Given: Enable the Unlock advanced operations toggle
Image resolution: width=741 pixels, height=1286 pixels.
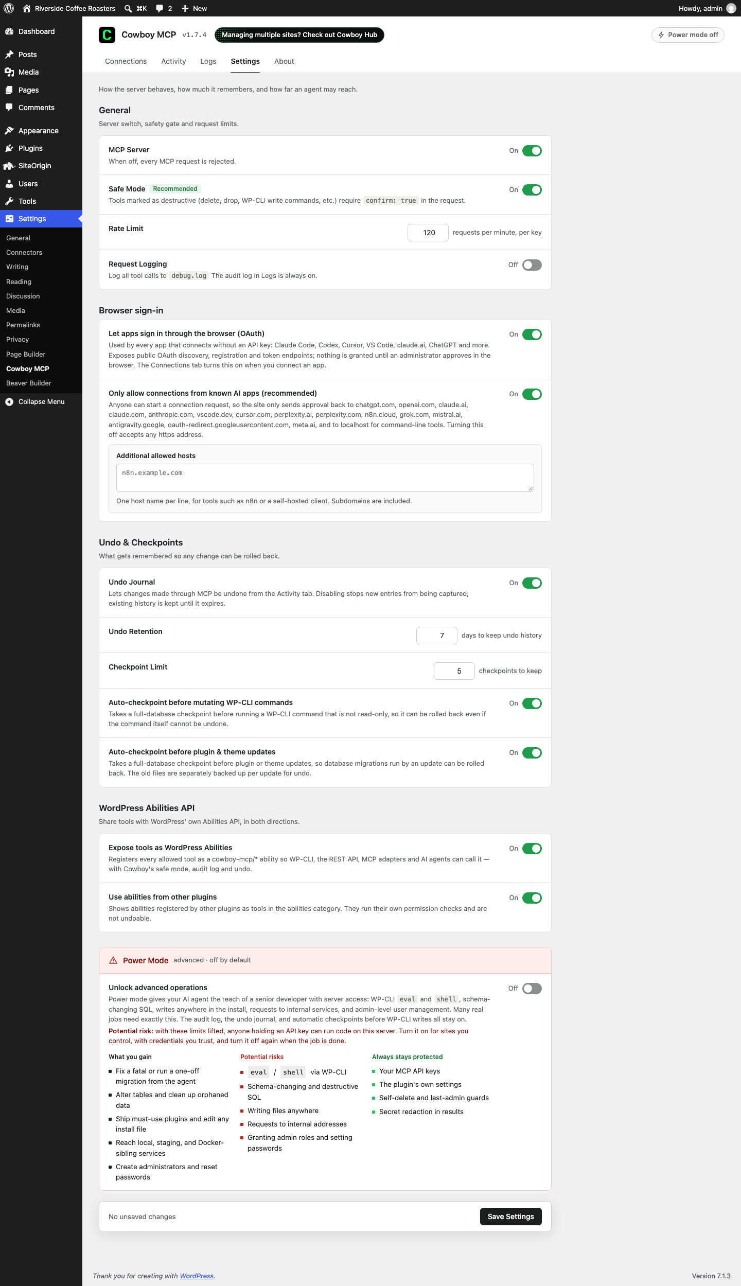Looking at the screenshot, I should (532, 989).
